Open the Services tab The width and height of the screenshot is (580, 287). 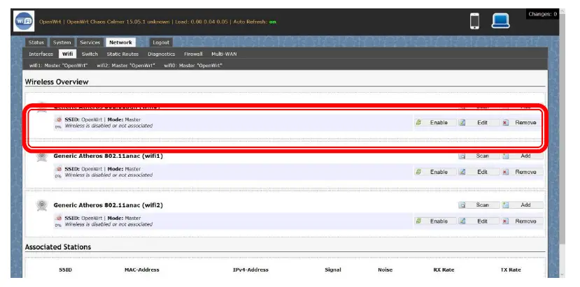coord(90,43)
